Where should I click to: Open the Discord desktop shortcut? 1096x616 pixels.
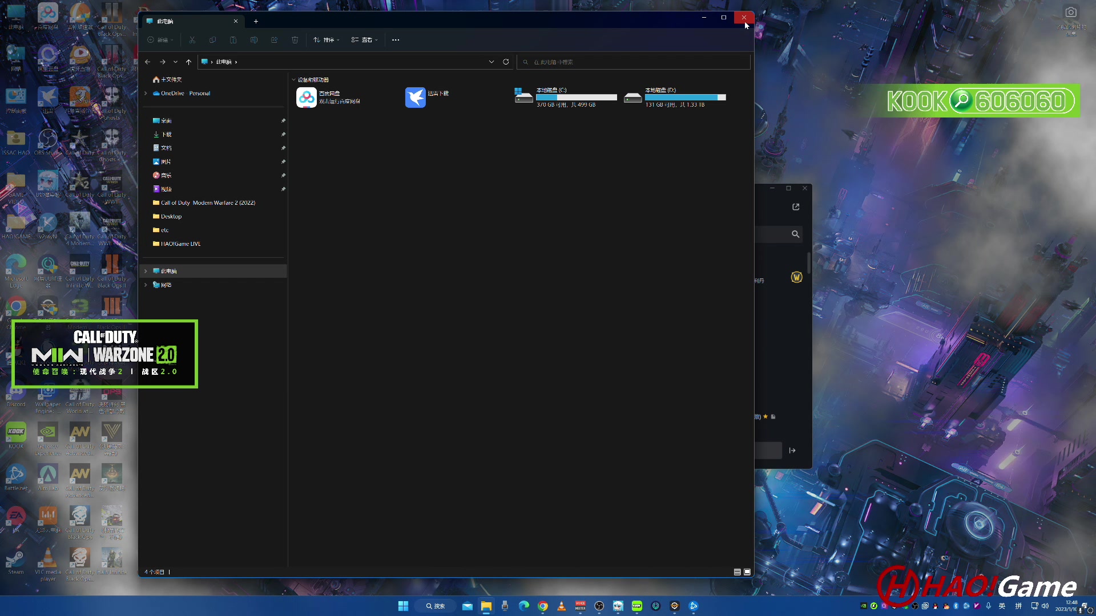[16, 394]
